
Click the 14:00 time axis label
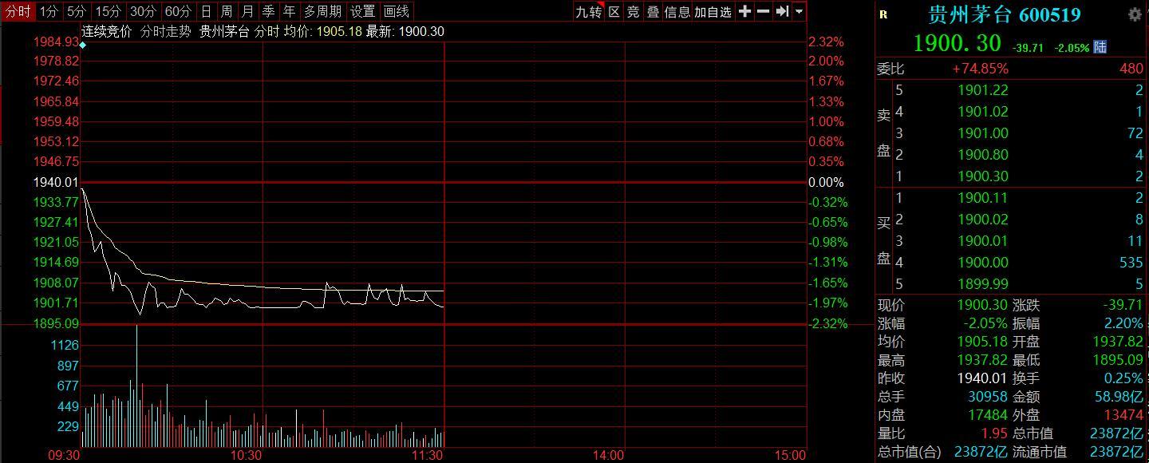point(608,455)
